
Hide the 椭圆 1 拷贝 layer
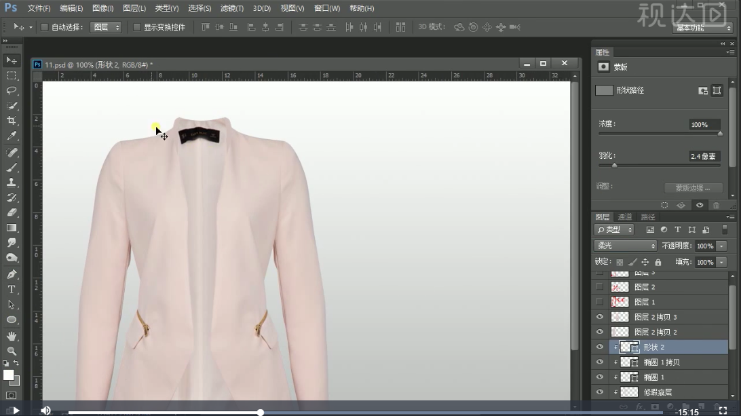[600, 362]
